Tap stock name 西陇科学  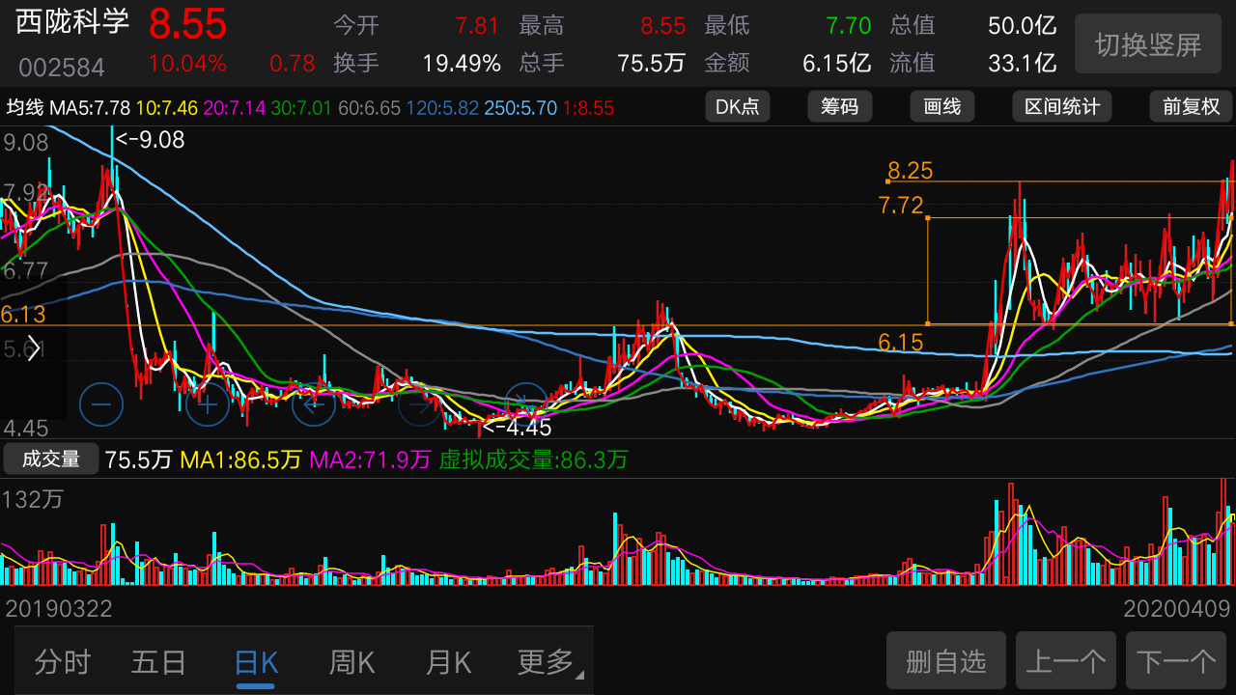(x=72, y=21)
